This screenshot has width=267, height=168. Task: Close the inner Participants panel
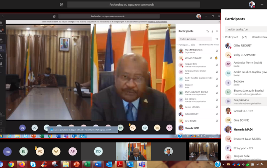[x=217, y=31]
